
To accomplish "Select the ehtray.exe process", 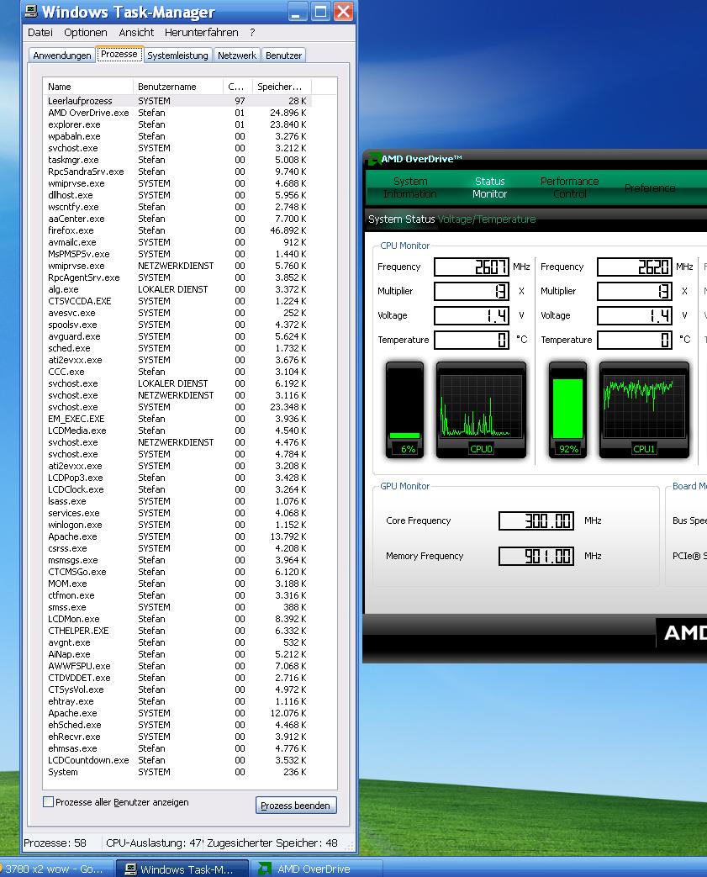I will tap(177, 701).
